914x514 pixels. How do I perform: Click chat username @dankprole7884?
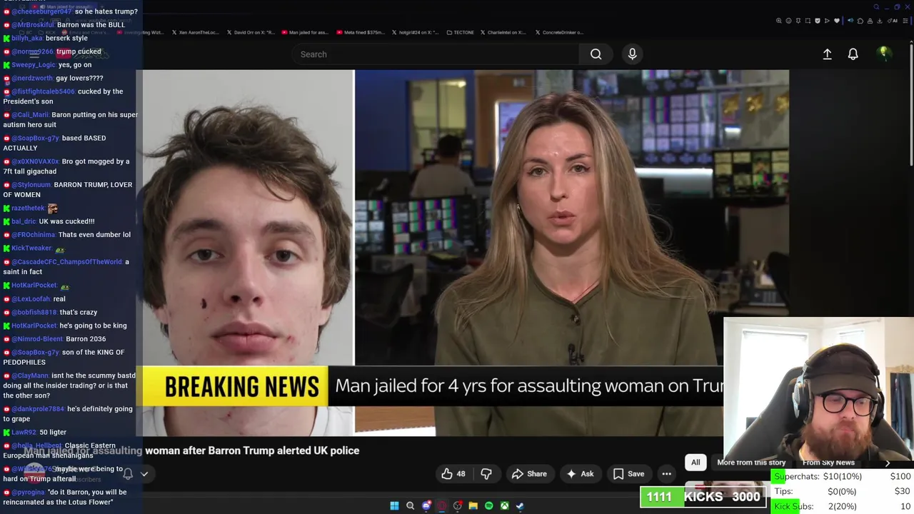point(38,409)
